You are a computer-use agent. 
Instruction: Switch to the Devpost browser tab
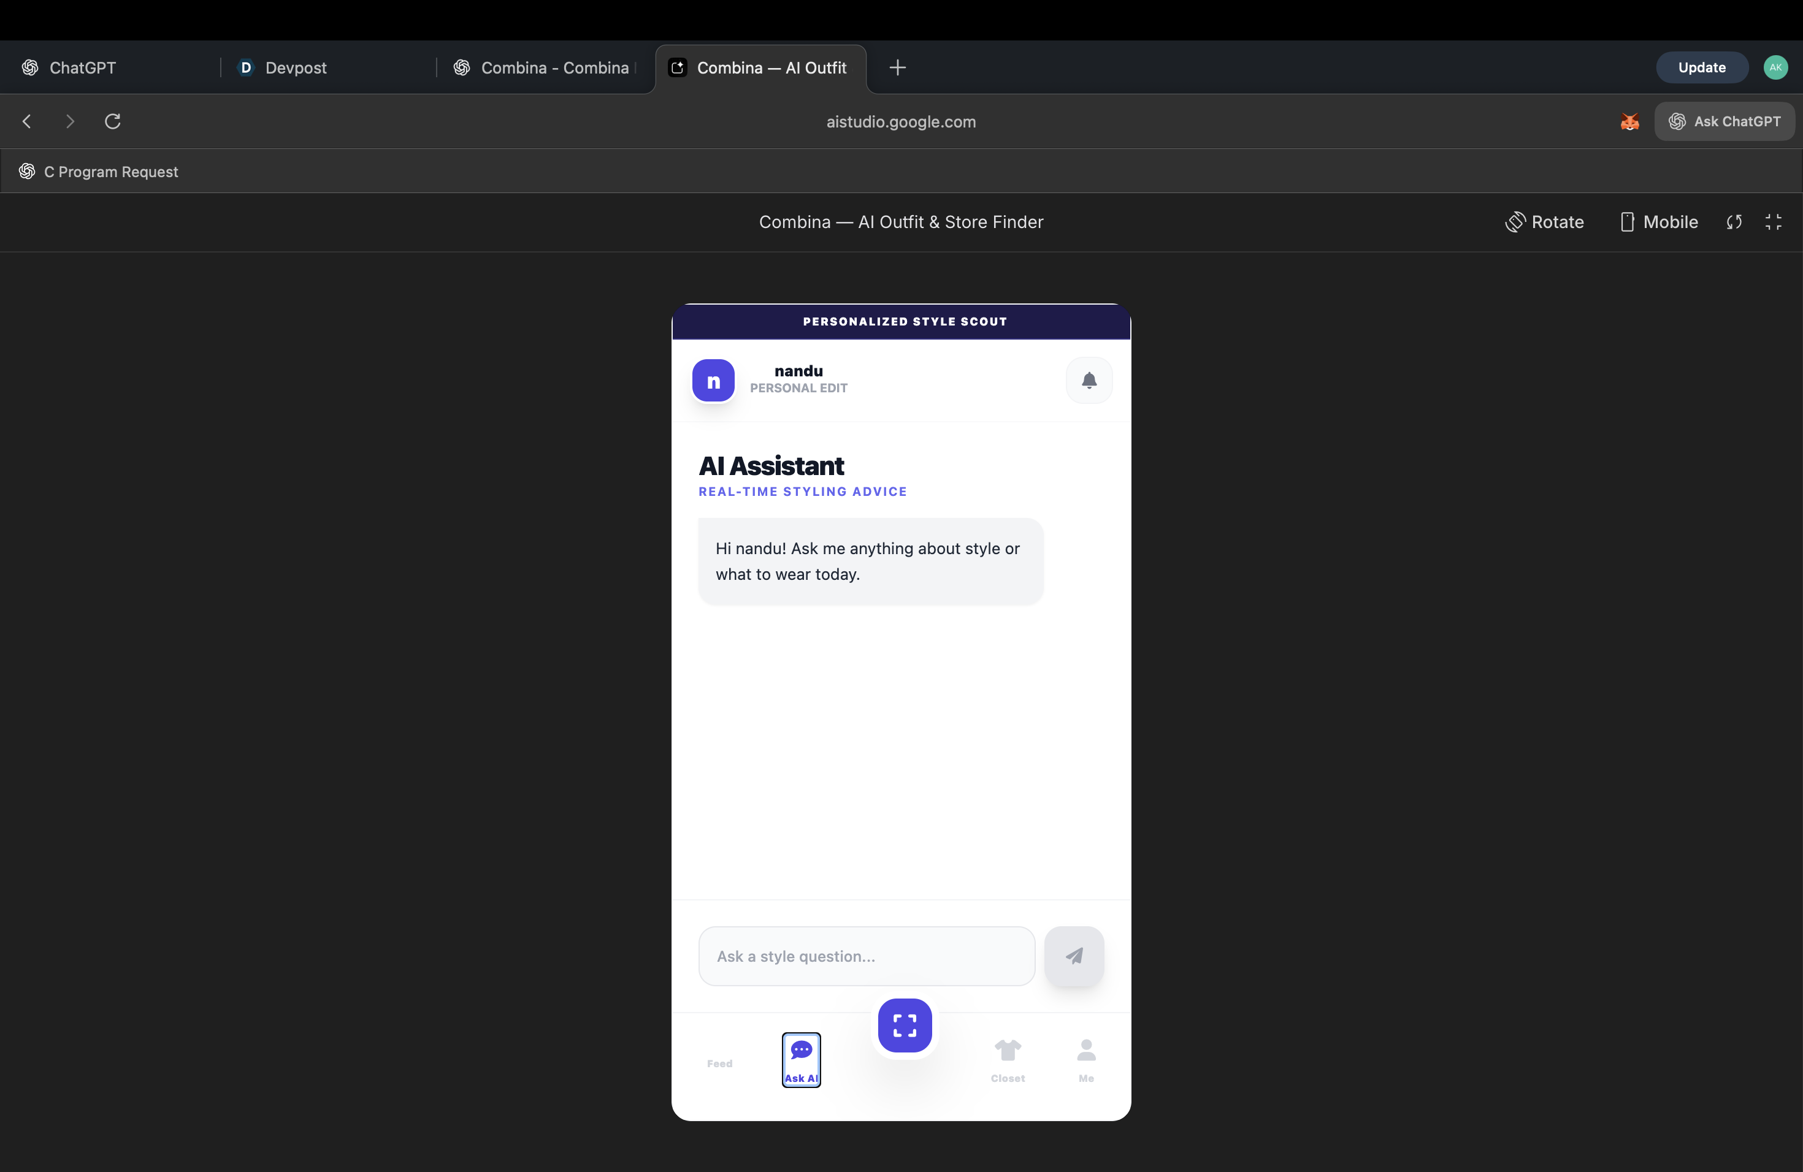(296, 67)
